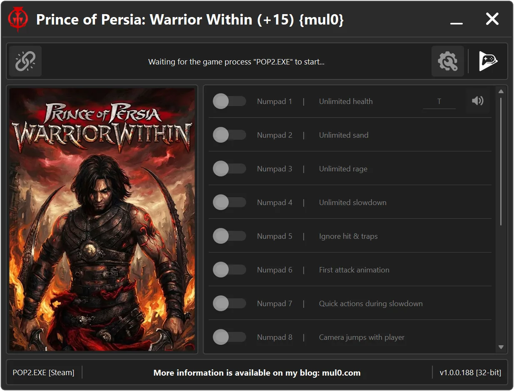Open the blog link mul0.com text

[341, 373]
